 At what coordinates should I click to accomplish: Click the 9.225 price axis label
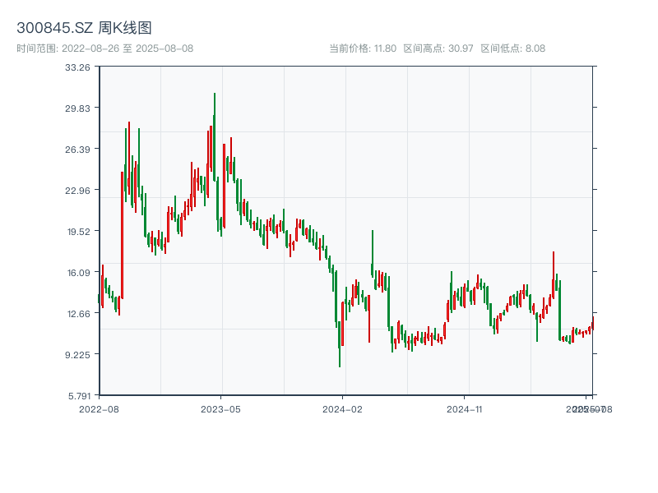click(x=78, y=355)
